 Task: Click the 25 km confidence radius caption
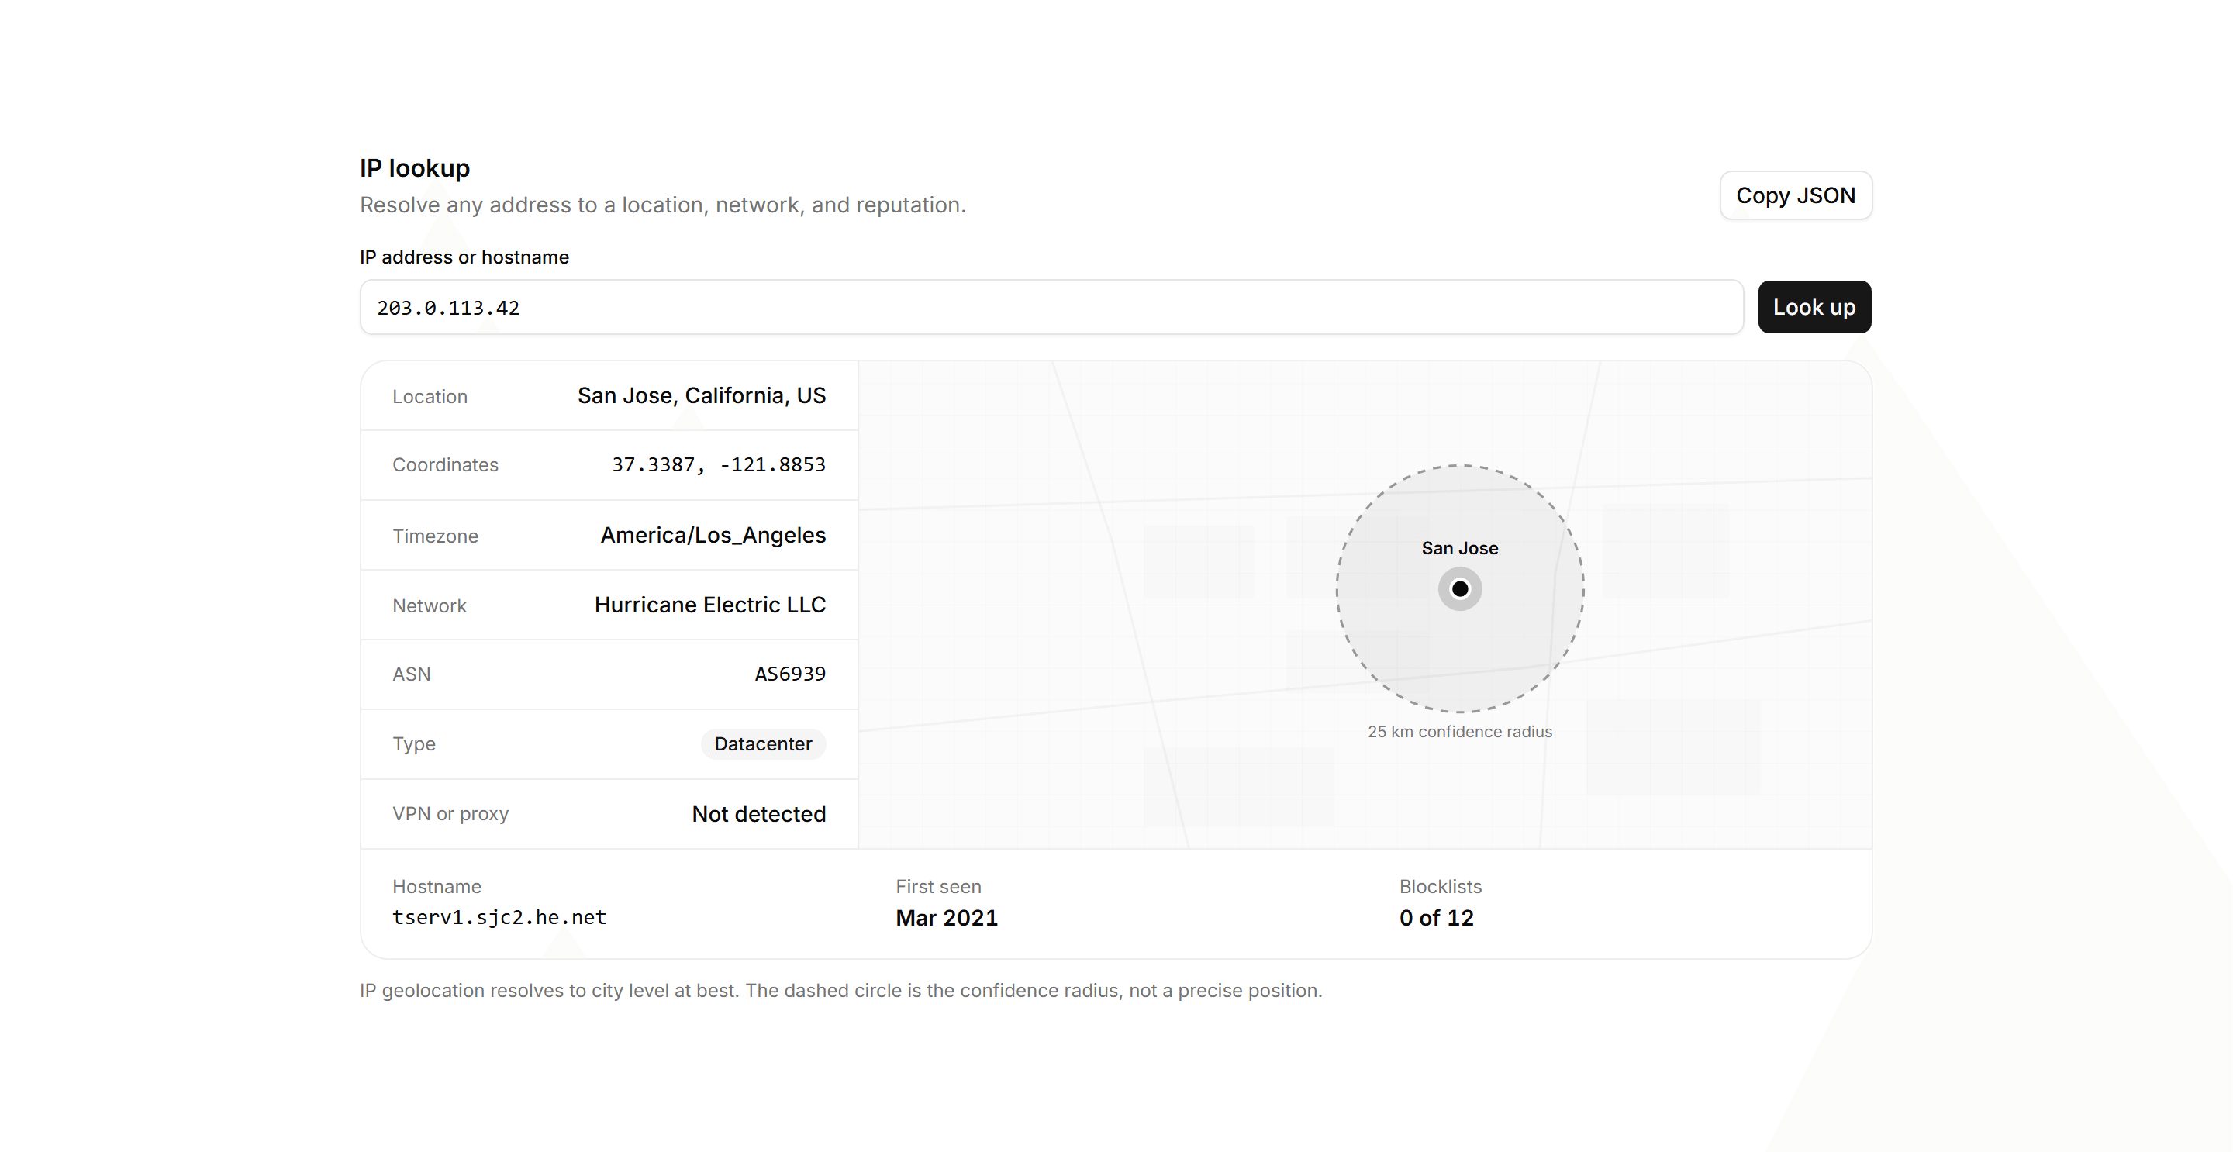coord(1459,732)
